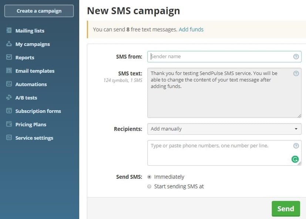Click help icon in Sender name field
The height and width of the screenshot is (219, 306).
[x=296, y=57]
